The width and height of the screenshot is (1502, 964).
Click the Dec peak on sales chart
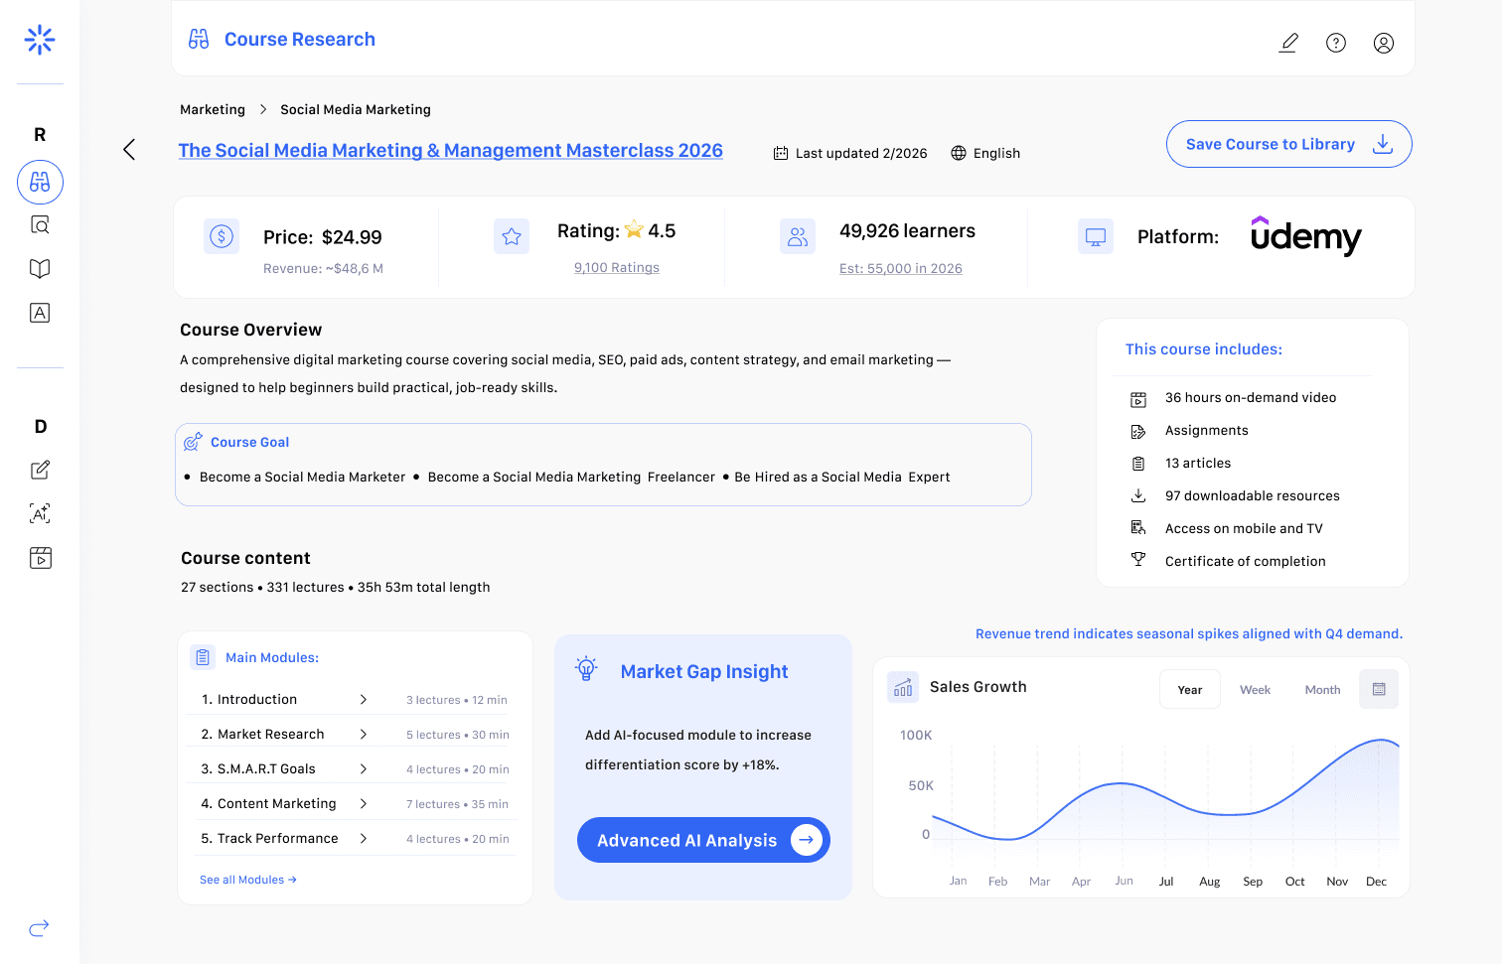pos(1381,740)
